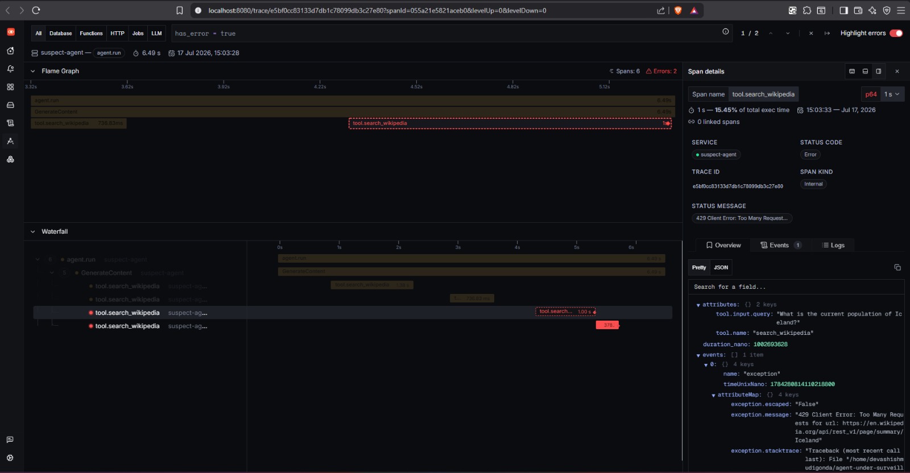Screen dimensions: 910x473
Task: Select the GenerateContent bar in flame graph
Action: tap(353, 112)
